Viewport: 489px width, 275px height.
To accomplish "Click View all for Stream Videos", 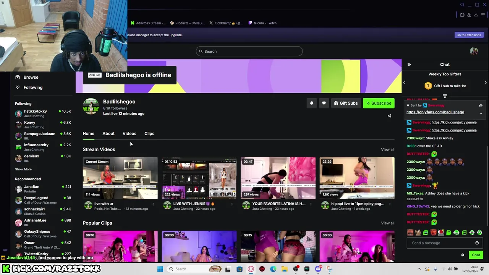I will click(388, 149).
